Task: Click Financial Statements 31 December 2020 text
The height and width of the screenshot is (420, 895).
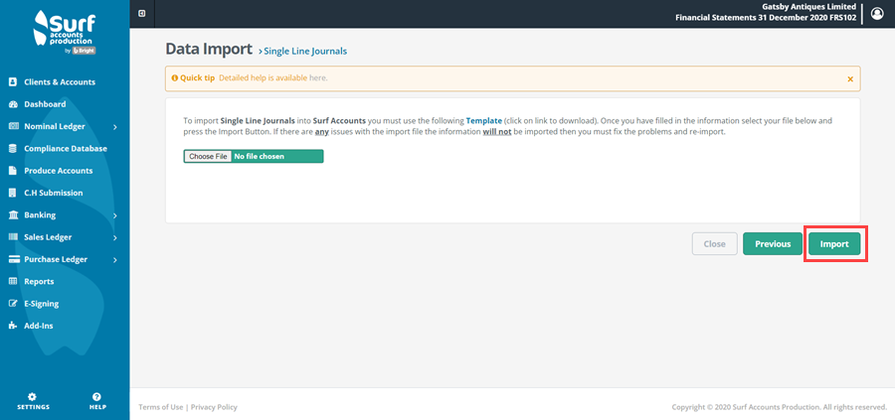Action: click(766, 18)
